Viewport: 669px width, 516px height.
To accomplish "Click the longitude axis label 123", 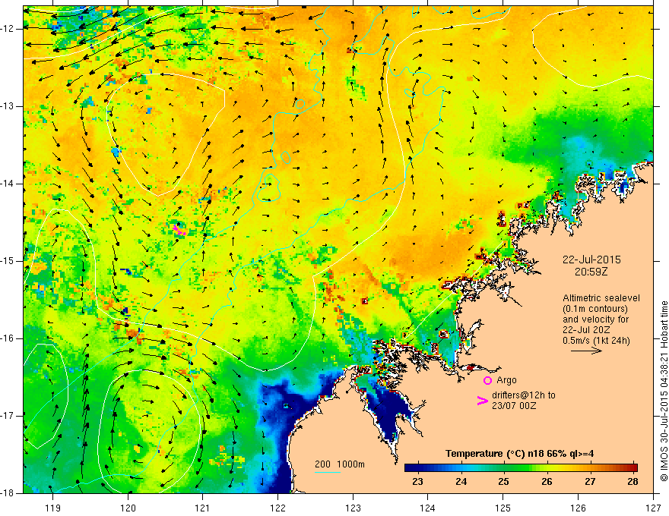I will 353,508.
